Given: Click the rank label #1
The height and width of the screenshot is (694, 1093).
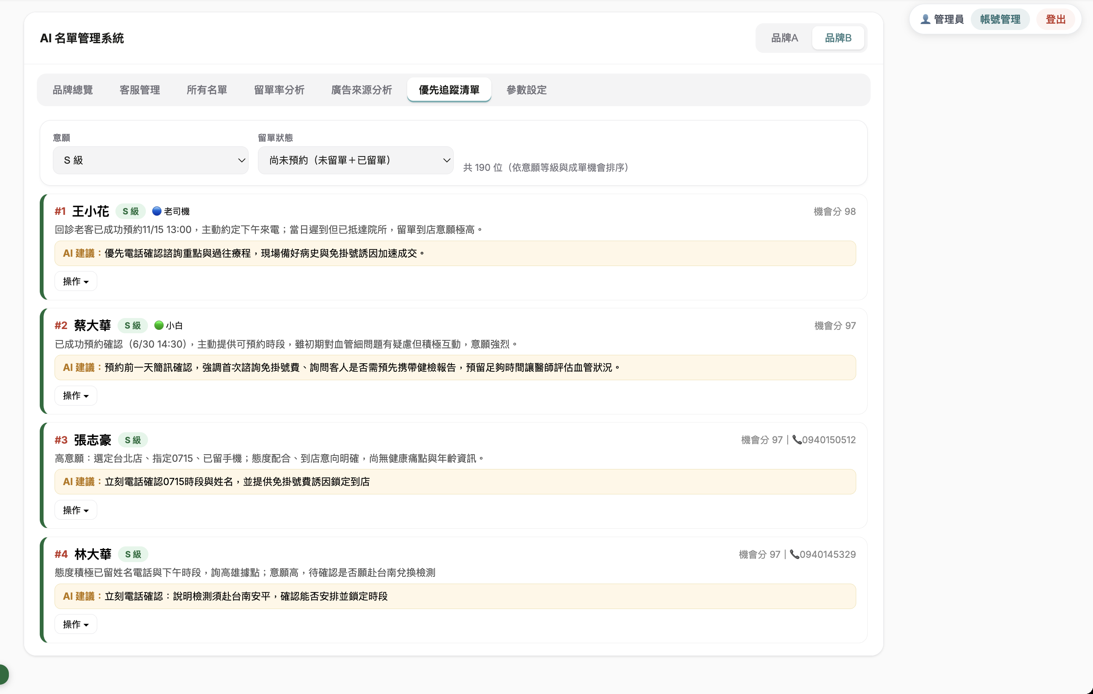Looking at the screenshot, I should click(x=60, y=211).
